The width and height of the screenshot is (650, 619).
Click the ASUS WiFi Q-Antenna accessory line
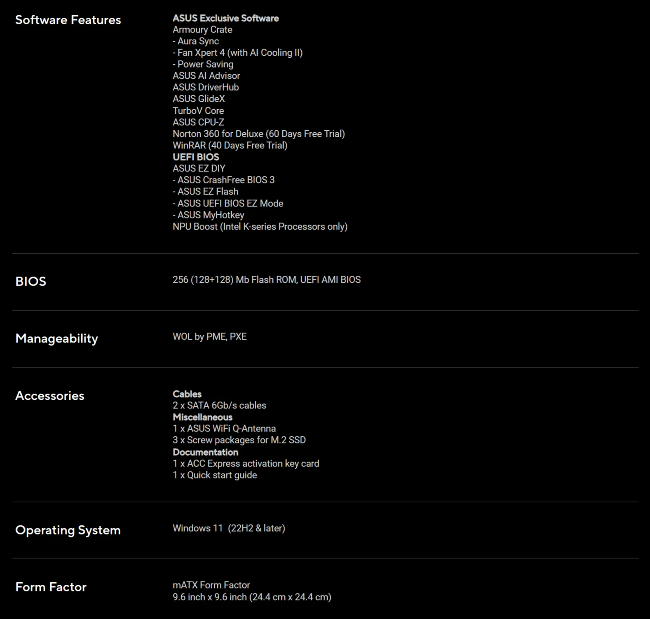[224, 429]
